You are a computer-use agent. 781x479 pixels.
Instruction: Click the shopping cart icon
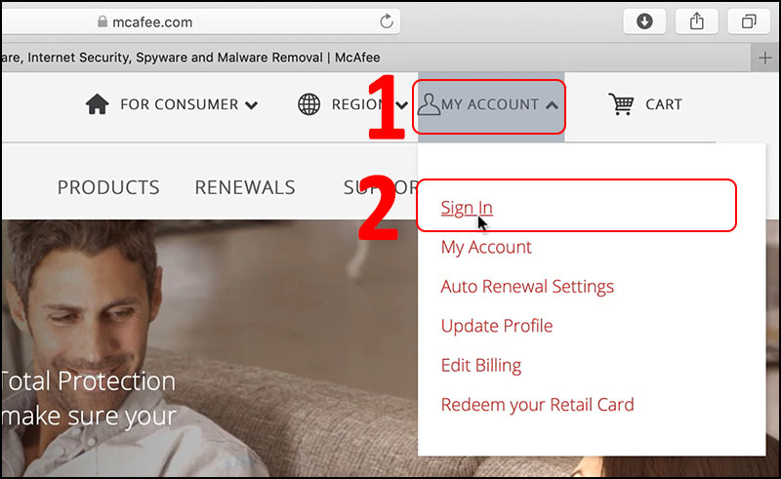[x=620, y=104]
